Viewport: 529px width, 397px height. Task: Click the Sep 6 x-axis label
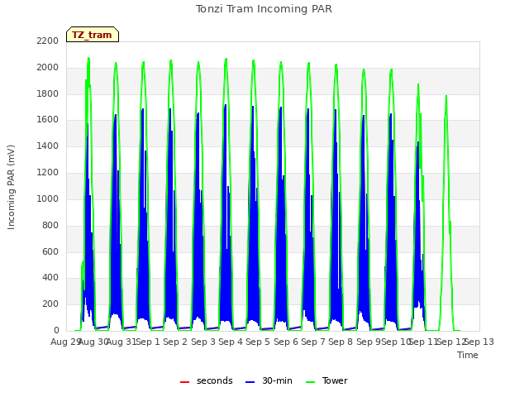286,342
